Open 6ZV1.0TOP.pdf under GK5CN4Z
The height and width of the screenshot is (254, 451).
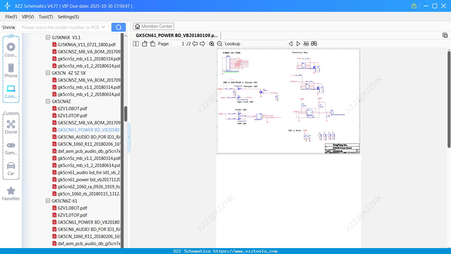click(x=72, y=115)
